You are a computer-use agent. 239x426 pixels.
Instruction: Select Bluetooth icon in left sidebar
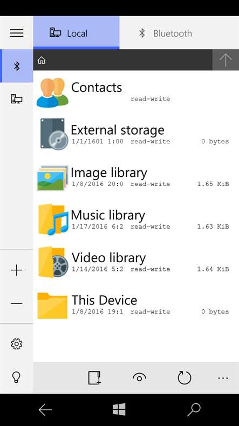[17, 66]
